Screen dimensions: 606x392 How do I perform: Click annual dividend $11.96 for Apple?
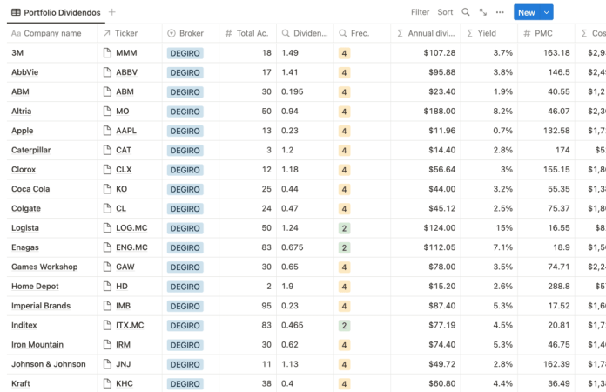tap(441, 131)
